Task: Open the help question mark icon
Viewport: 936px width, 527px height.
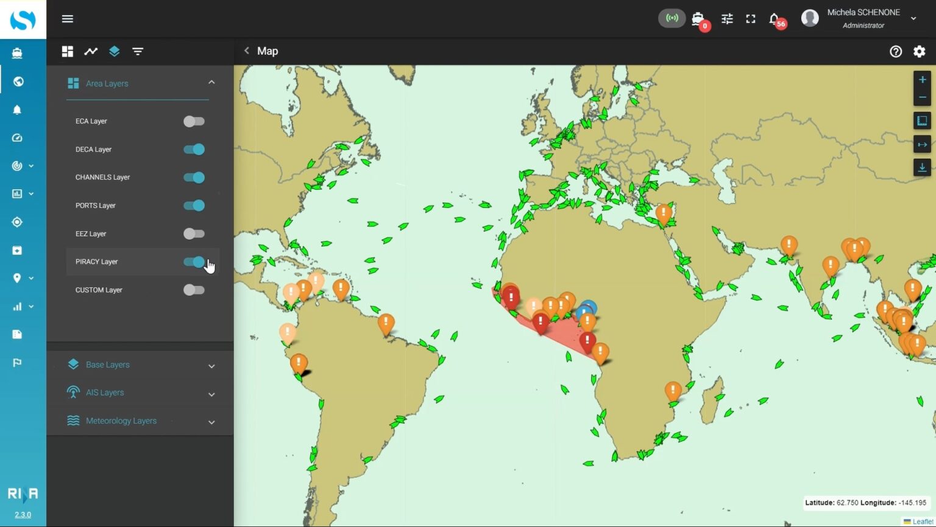Action: point(895,52)
